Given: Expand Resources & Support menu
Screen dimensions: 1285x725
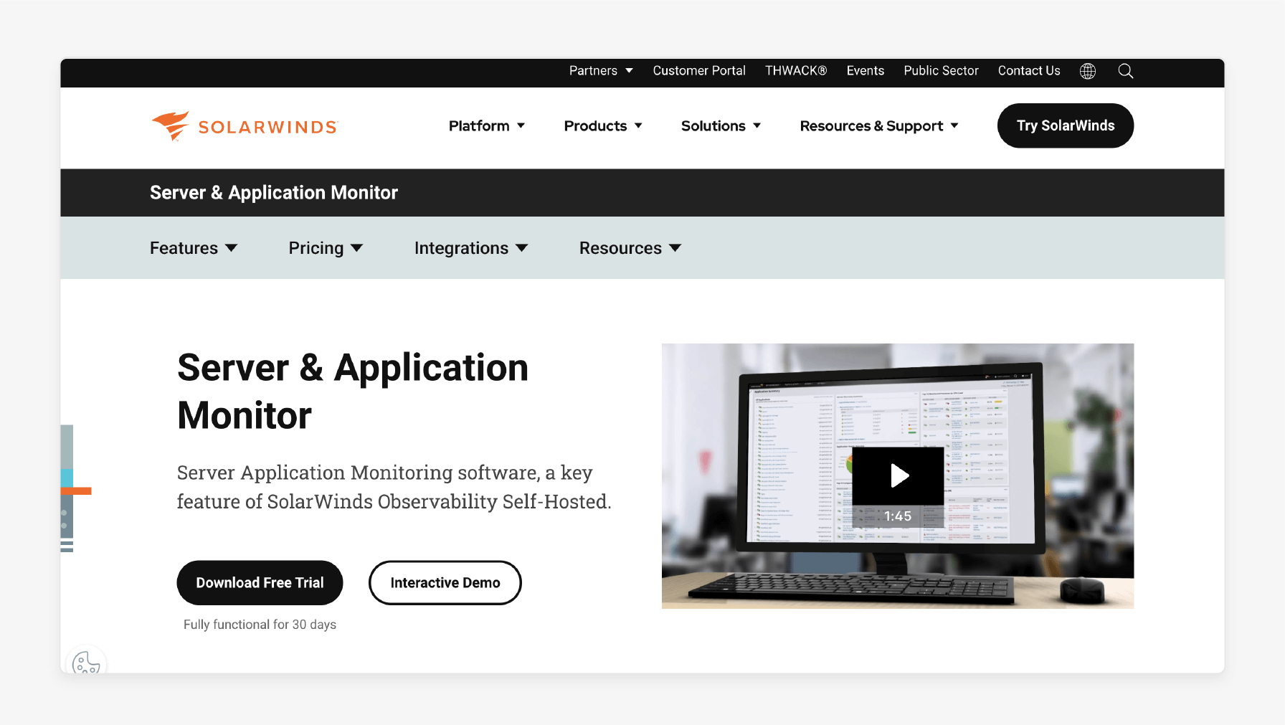Looking at the screenshot, I should pyautogui.click(x=879, y=126).
